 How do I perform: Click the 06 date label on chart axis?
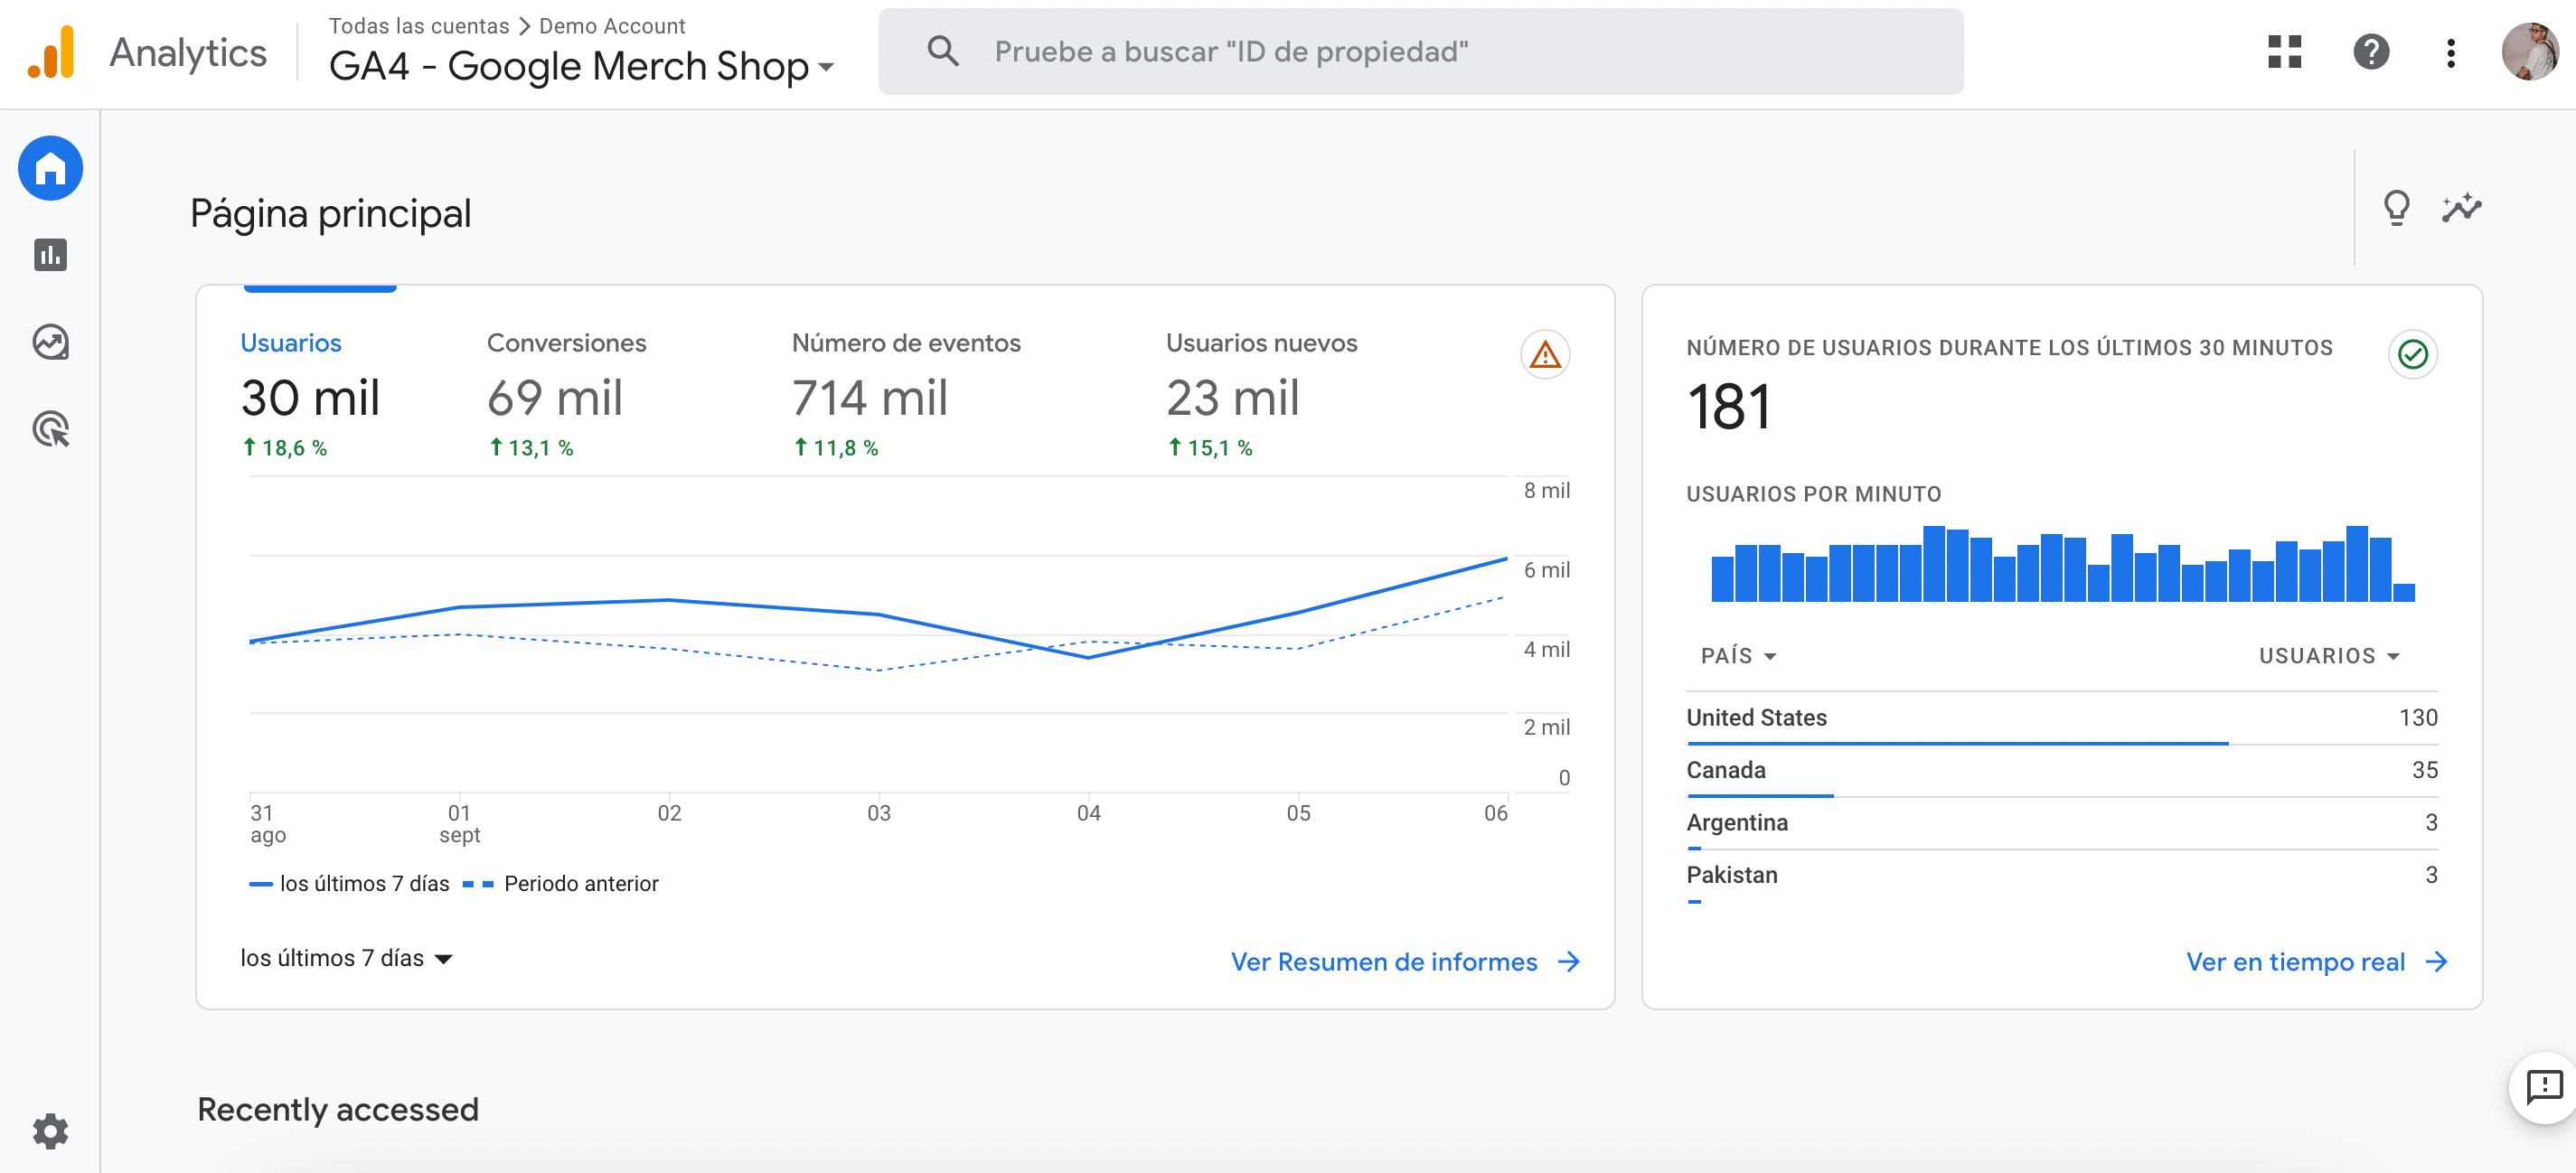click(1495, 813)
